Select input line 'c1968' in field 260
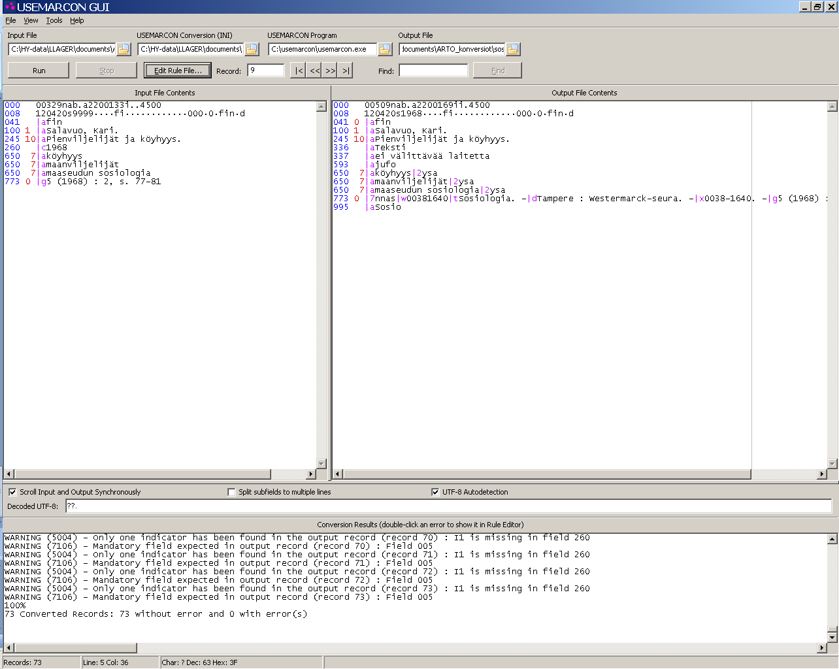The height and width of the screenshot is (669, 839). click(x=54, y=148)
